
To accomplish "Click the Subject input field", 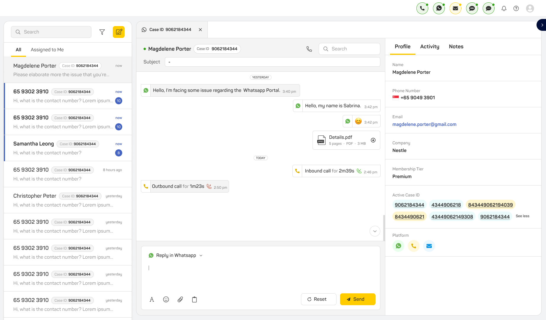I will [272, 62].
